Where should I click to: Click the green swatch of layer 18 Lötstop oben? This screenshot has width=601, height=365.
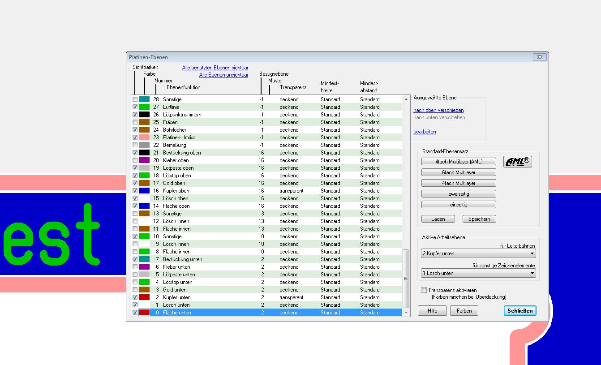(144, 176)
